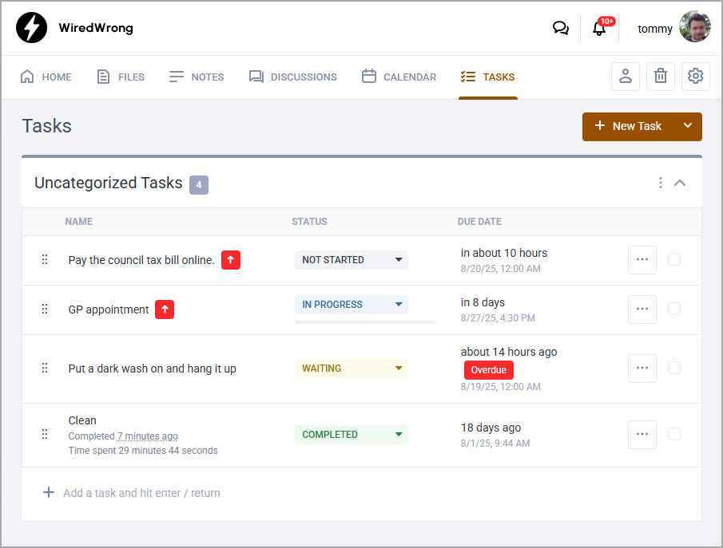Select the checkbox for the dark wash task
This screenshot has height=548, width=723.
point(674,369)
